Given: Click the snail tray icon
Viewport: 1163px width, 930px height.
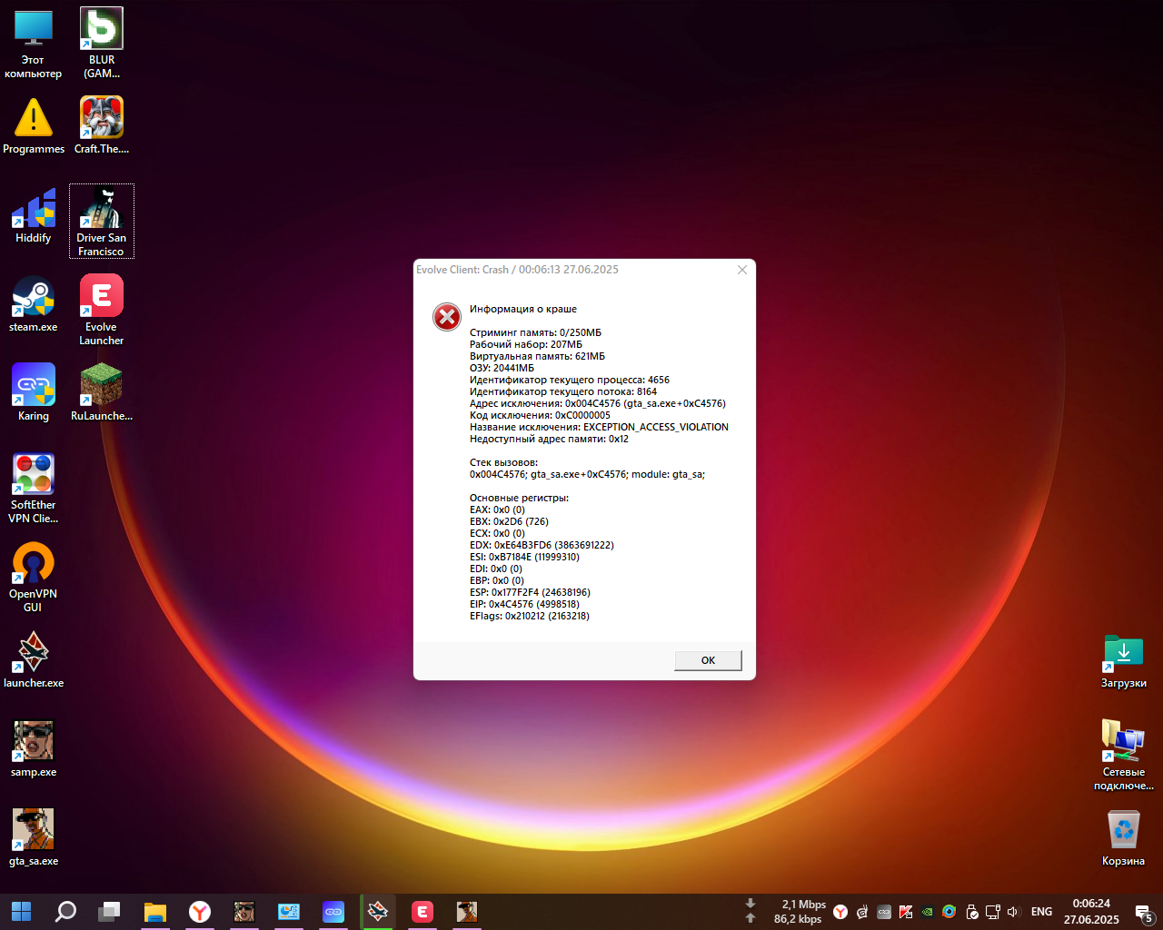Looking at the screenshot, I should tap(862, 912).
